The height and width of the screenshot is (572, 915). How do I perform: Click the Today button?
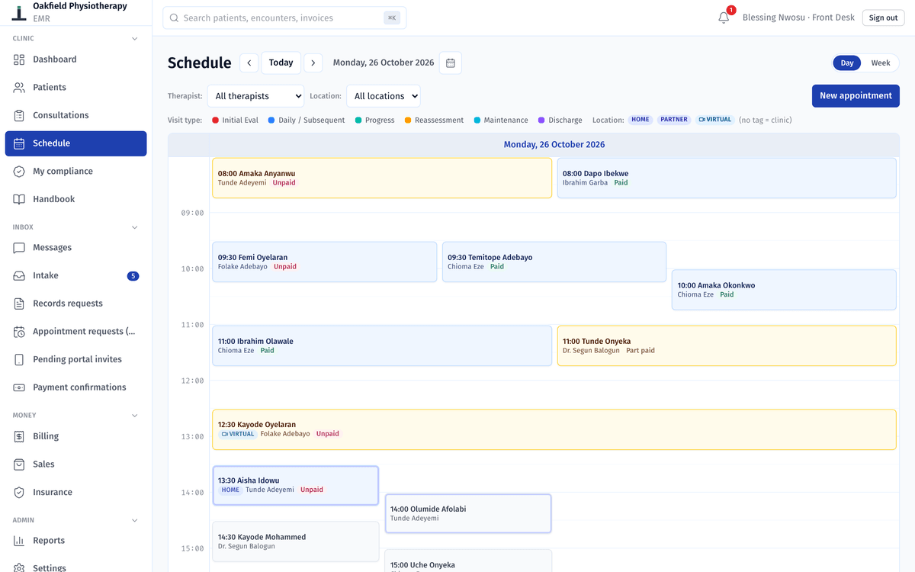[x=281, y=63]
